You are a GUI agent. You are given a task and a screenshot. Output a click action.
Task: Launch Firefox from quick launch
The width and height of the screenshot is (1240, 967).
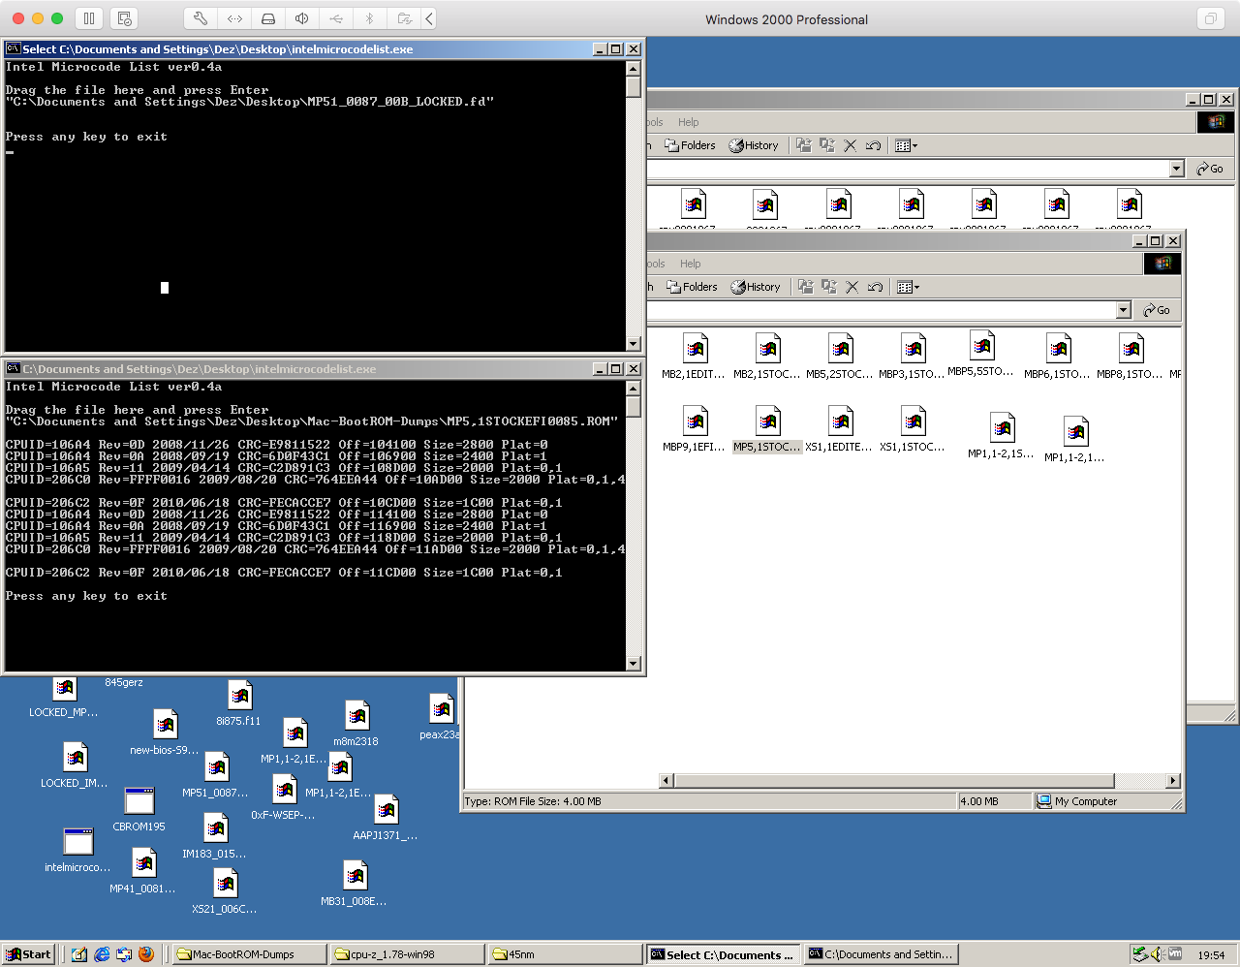[x=146, y=954]
